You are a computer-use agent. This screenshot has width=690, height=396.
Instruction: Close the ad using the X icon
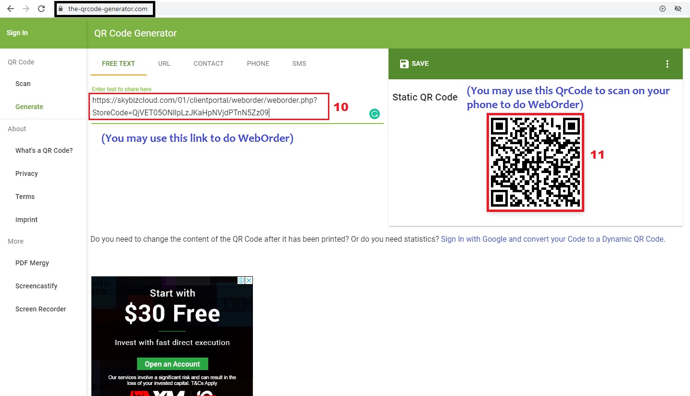(x=249, y=281)
